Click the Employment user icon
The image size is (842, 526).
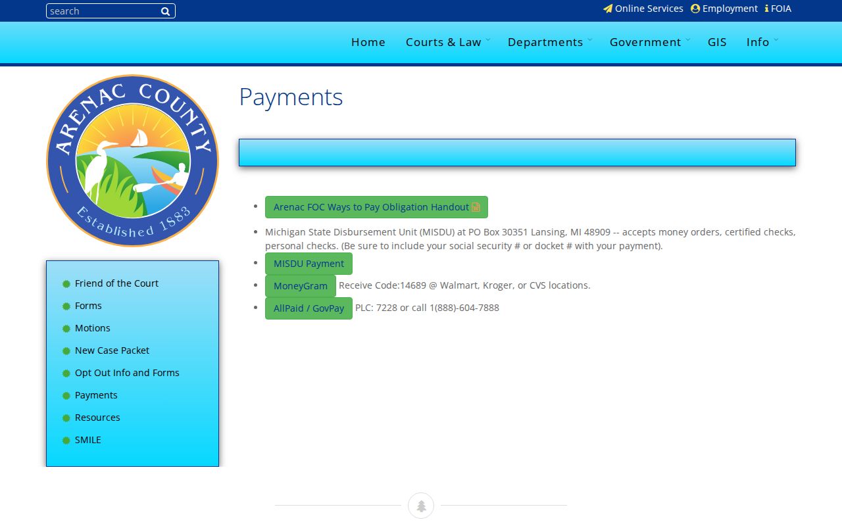point(695,9)
